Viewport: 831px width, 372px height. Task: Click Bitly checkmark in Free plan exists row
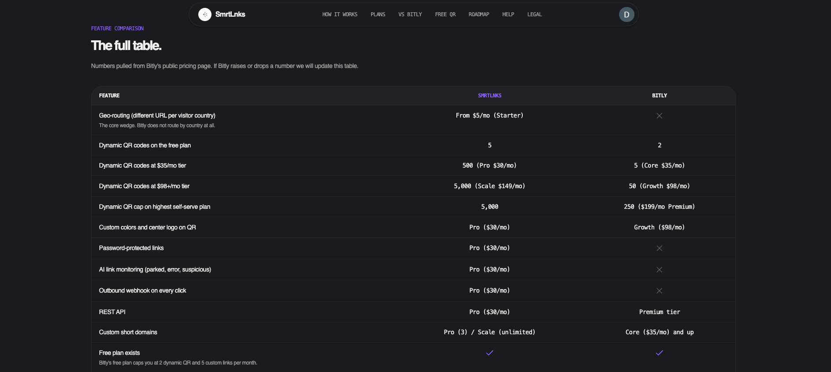click(659, 353)
